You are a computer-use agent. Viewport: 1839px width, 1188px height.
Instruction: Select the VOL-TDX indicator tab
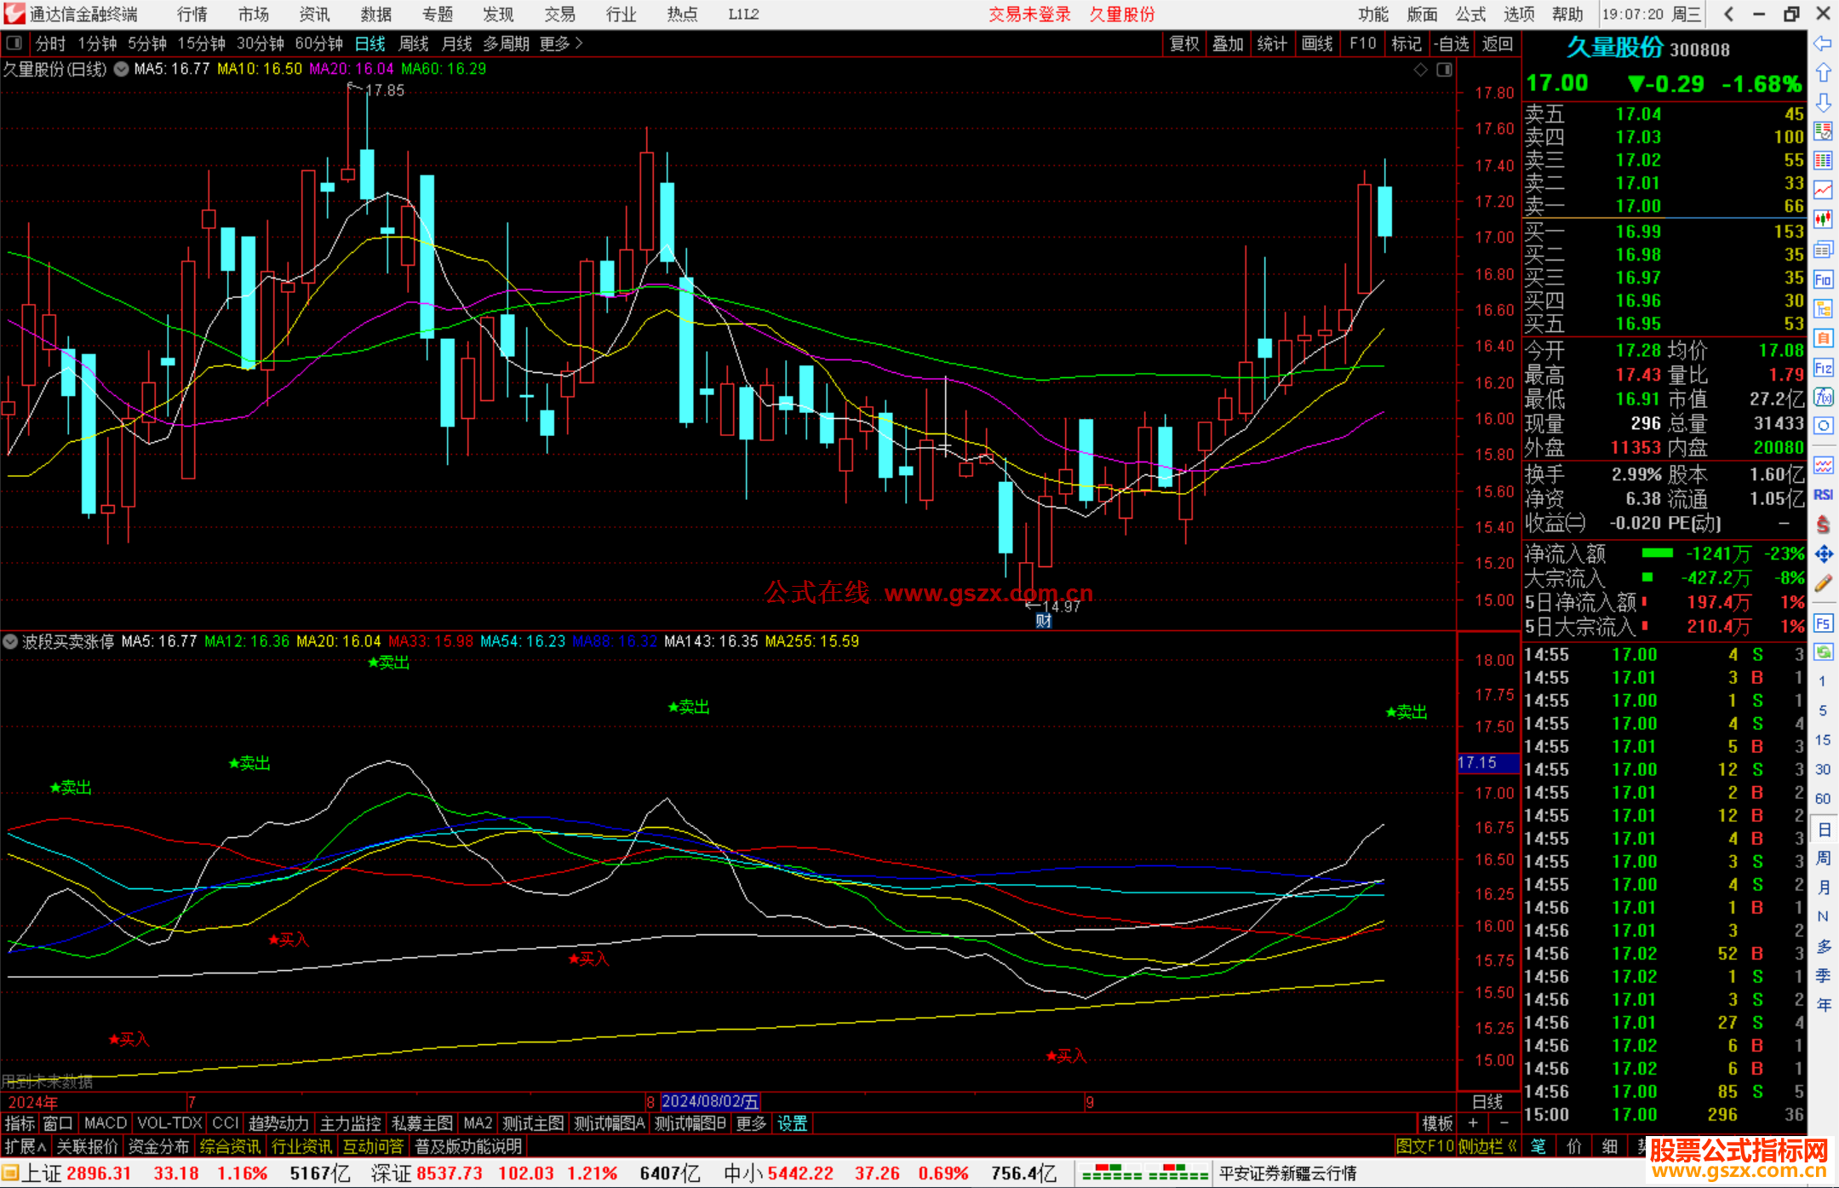click(x=169, y=1123)
